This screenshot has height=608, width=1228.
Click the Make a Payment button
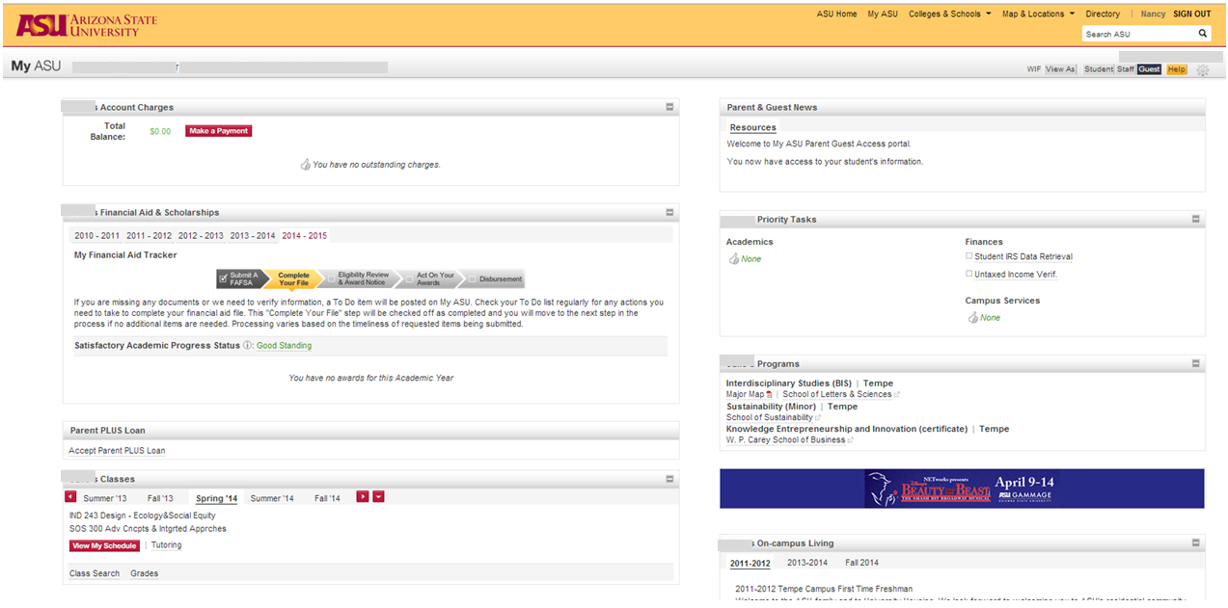point(218,130)
